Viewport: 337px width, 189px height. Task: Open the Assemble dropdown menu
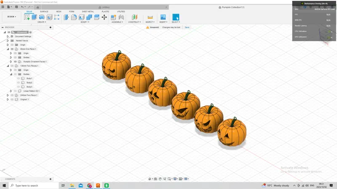coord(117,22)
